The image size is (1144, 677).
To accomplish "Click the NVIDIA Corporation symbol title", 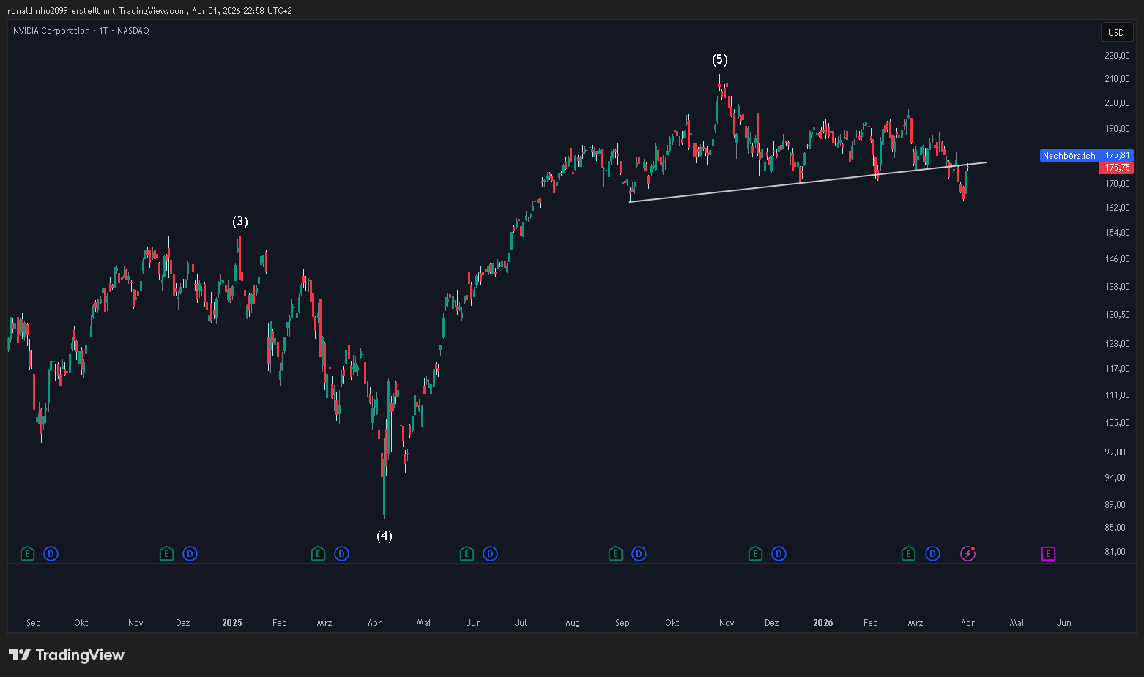I will tap(51, 31).
